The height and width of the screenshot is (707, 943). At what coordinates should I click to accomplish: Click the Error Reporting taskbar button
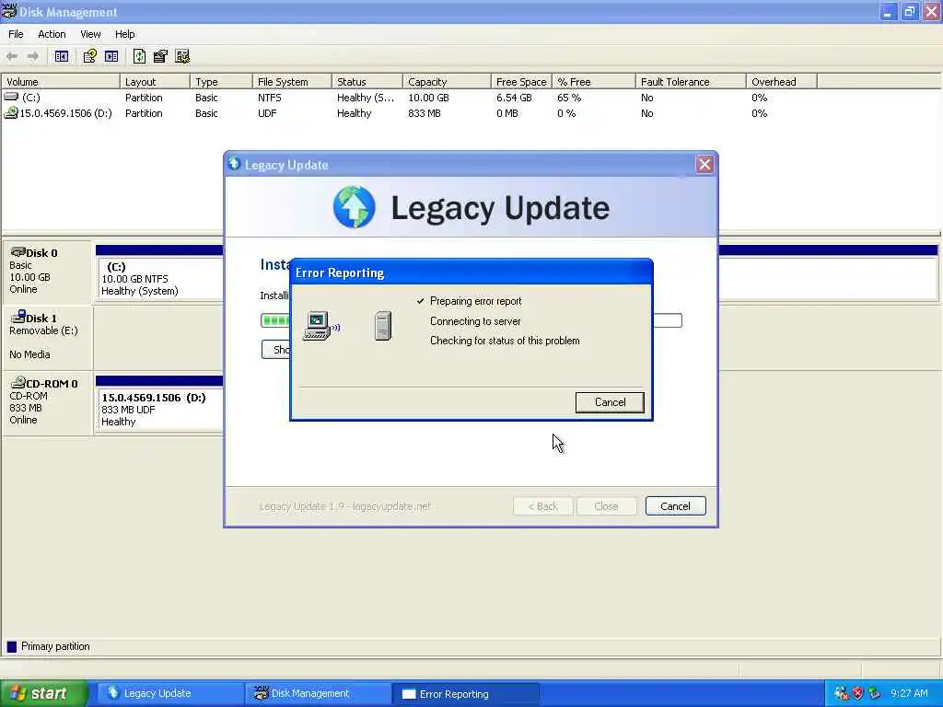point(466,694)
